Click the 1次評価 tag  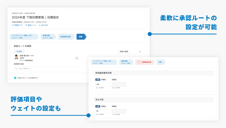click(19, 51)
